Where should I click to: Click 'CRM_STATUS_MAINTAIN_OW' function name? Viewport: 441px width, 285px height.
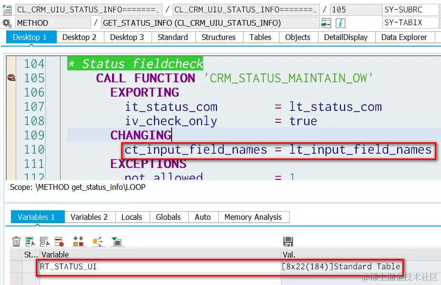(288, 78)
